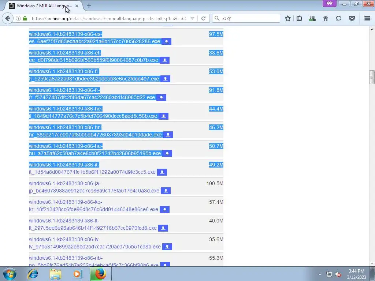The image size is (375, 281).
Task: Click the Firefox taskbar button
Action: click(x=100, y=274)
